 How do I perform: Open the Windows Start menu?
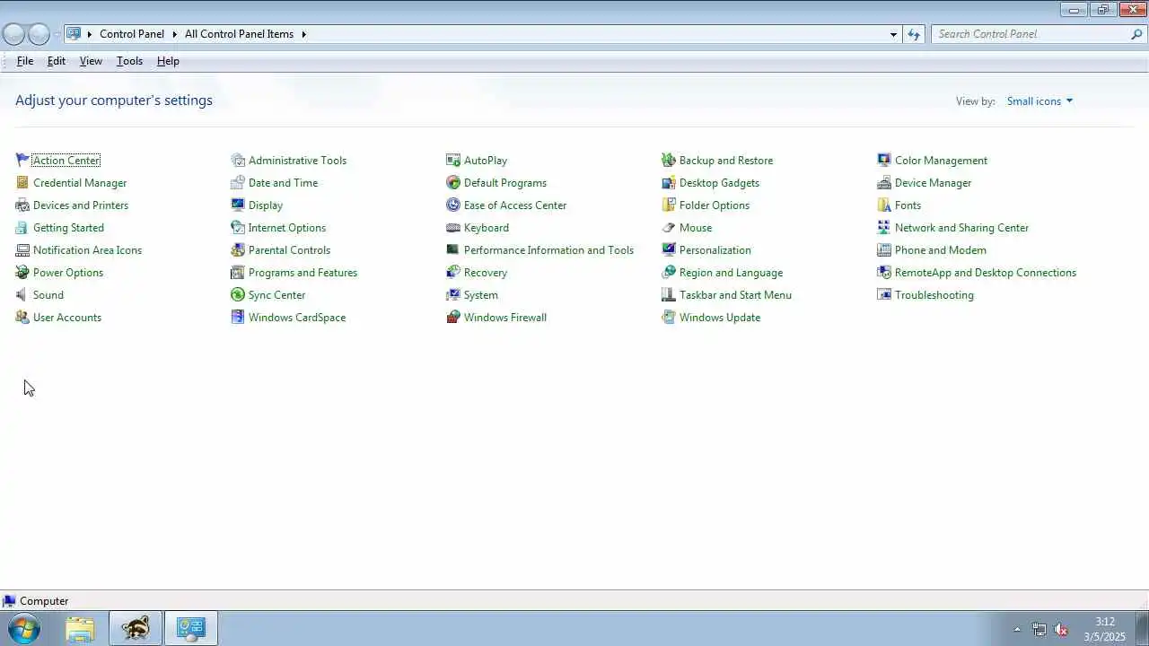tap(24, 629)
